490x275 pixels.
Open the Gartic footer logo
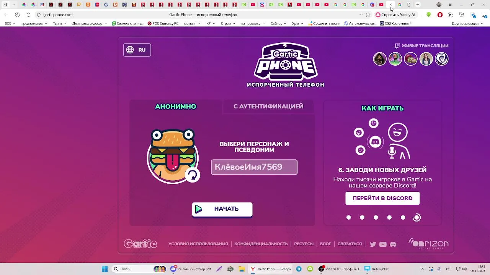tap(140, 244)
